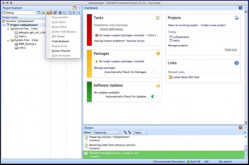Select ARM_Startup.s in System Files
Viewport: 249px width, 165px height.
tap(27, 44)
